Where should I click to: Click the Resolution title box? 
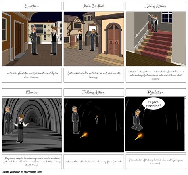tap(156, 92)
